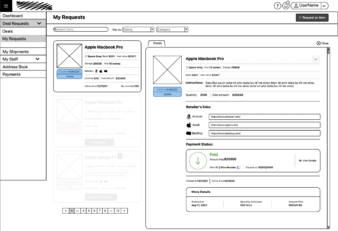Copy the Wire Number using its icon
Image resolution: width=338 pixels, height=231 pixels.
tap(239, 167)
